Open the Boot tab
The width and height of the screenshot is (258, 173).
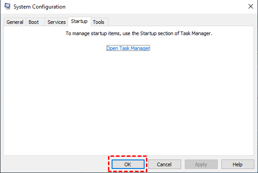[x=33, y=22]
